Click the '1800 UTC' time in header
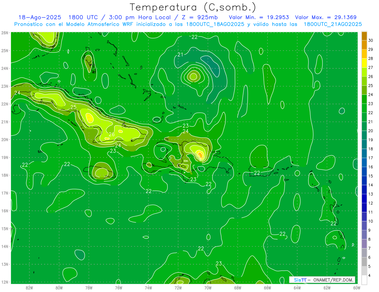This screenshot has width=379, height=292. click(x=83, y=17)
